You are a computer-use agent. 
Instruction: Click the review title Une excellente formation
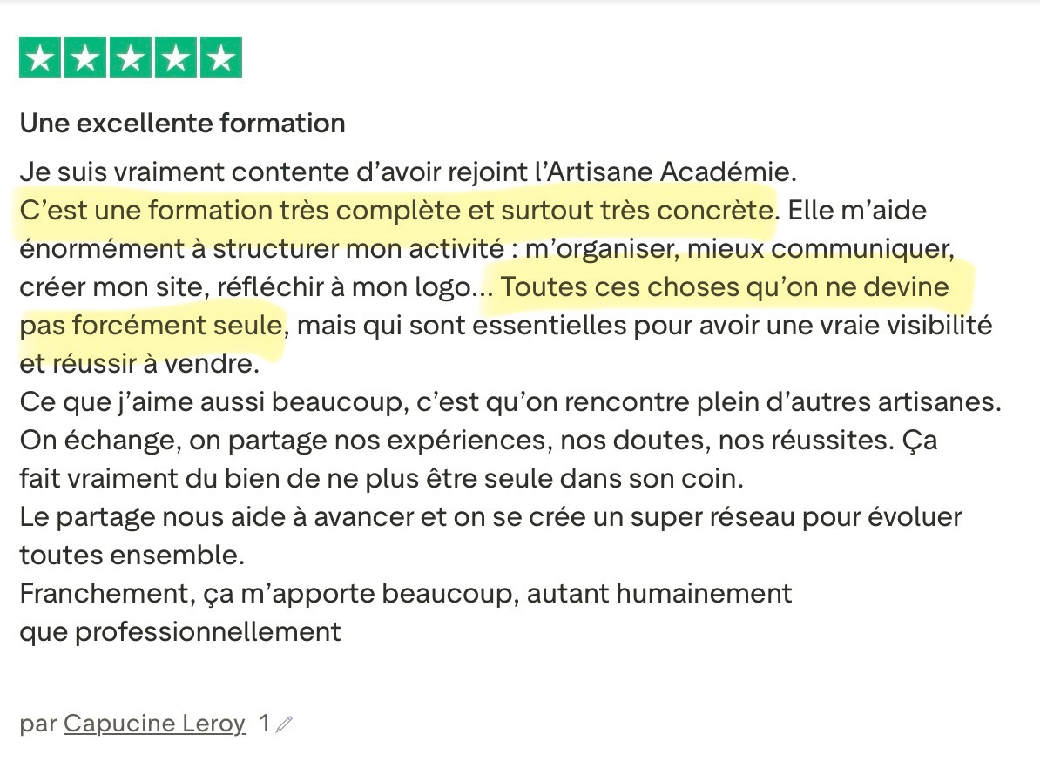click(182, 123)
